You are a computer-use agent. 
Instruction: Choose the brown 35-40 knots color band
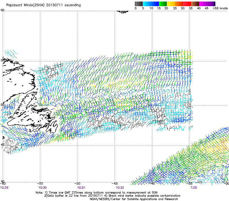[x=195, y=4]
